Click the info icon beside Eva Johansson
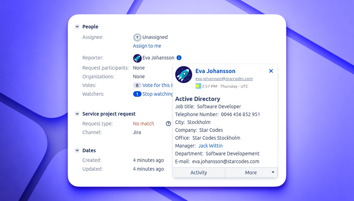 tap(179, 58)
